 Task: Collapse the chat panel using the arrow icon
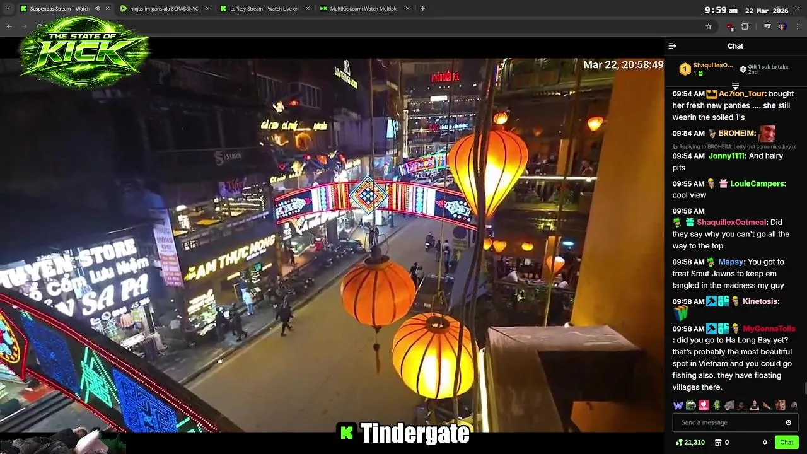click(x=672, y=46)
